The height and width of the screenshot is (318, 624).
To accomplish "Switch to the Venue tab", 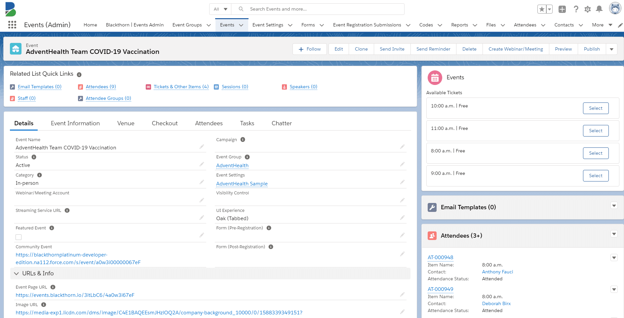I will [x=126, y=123].
